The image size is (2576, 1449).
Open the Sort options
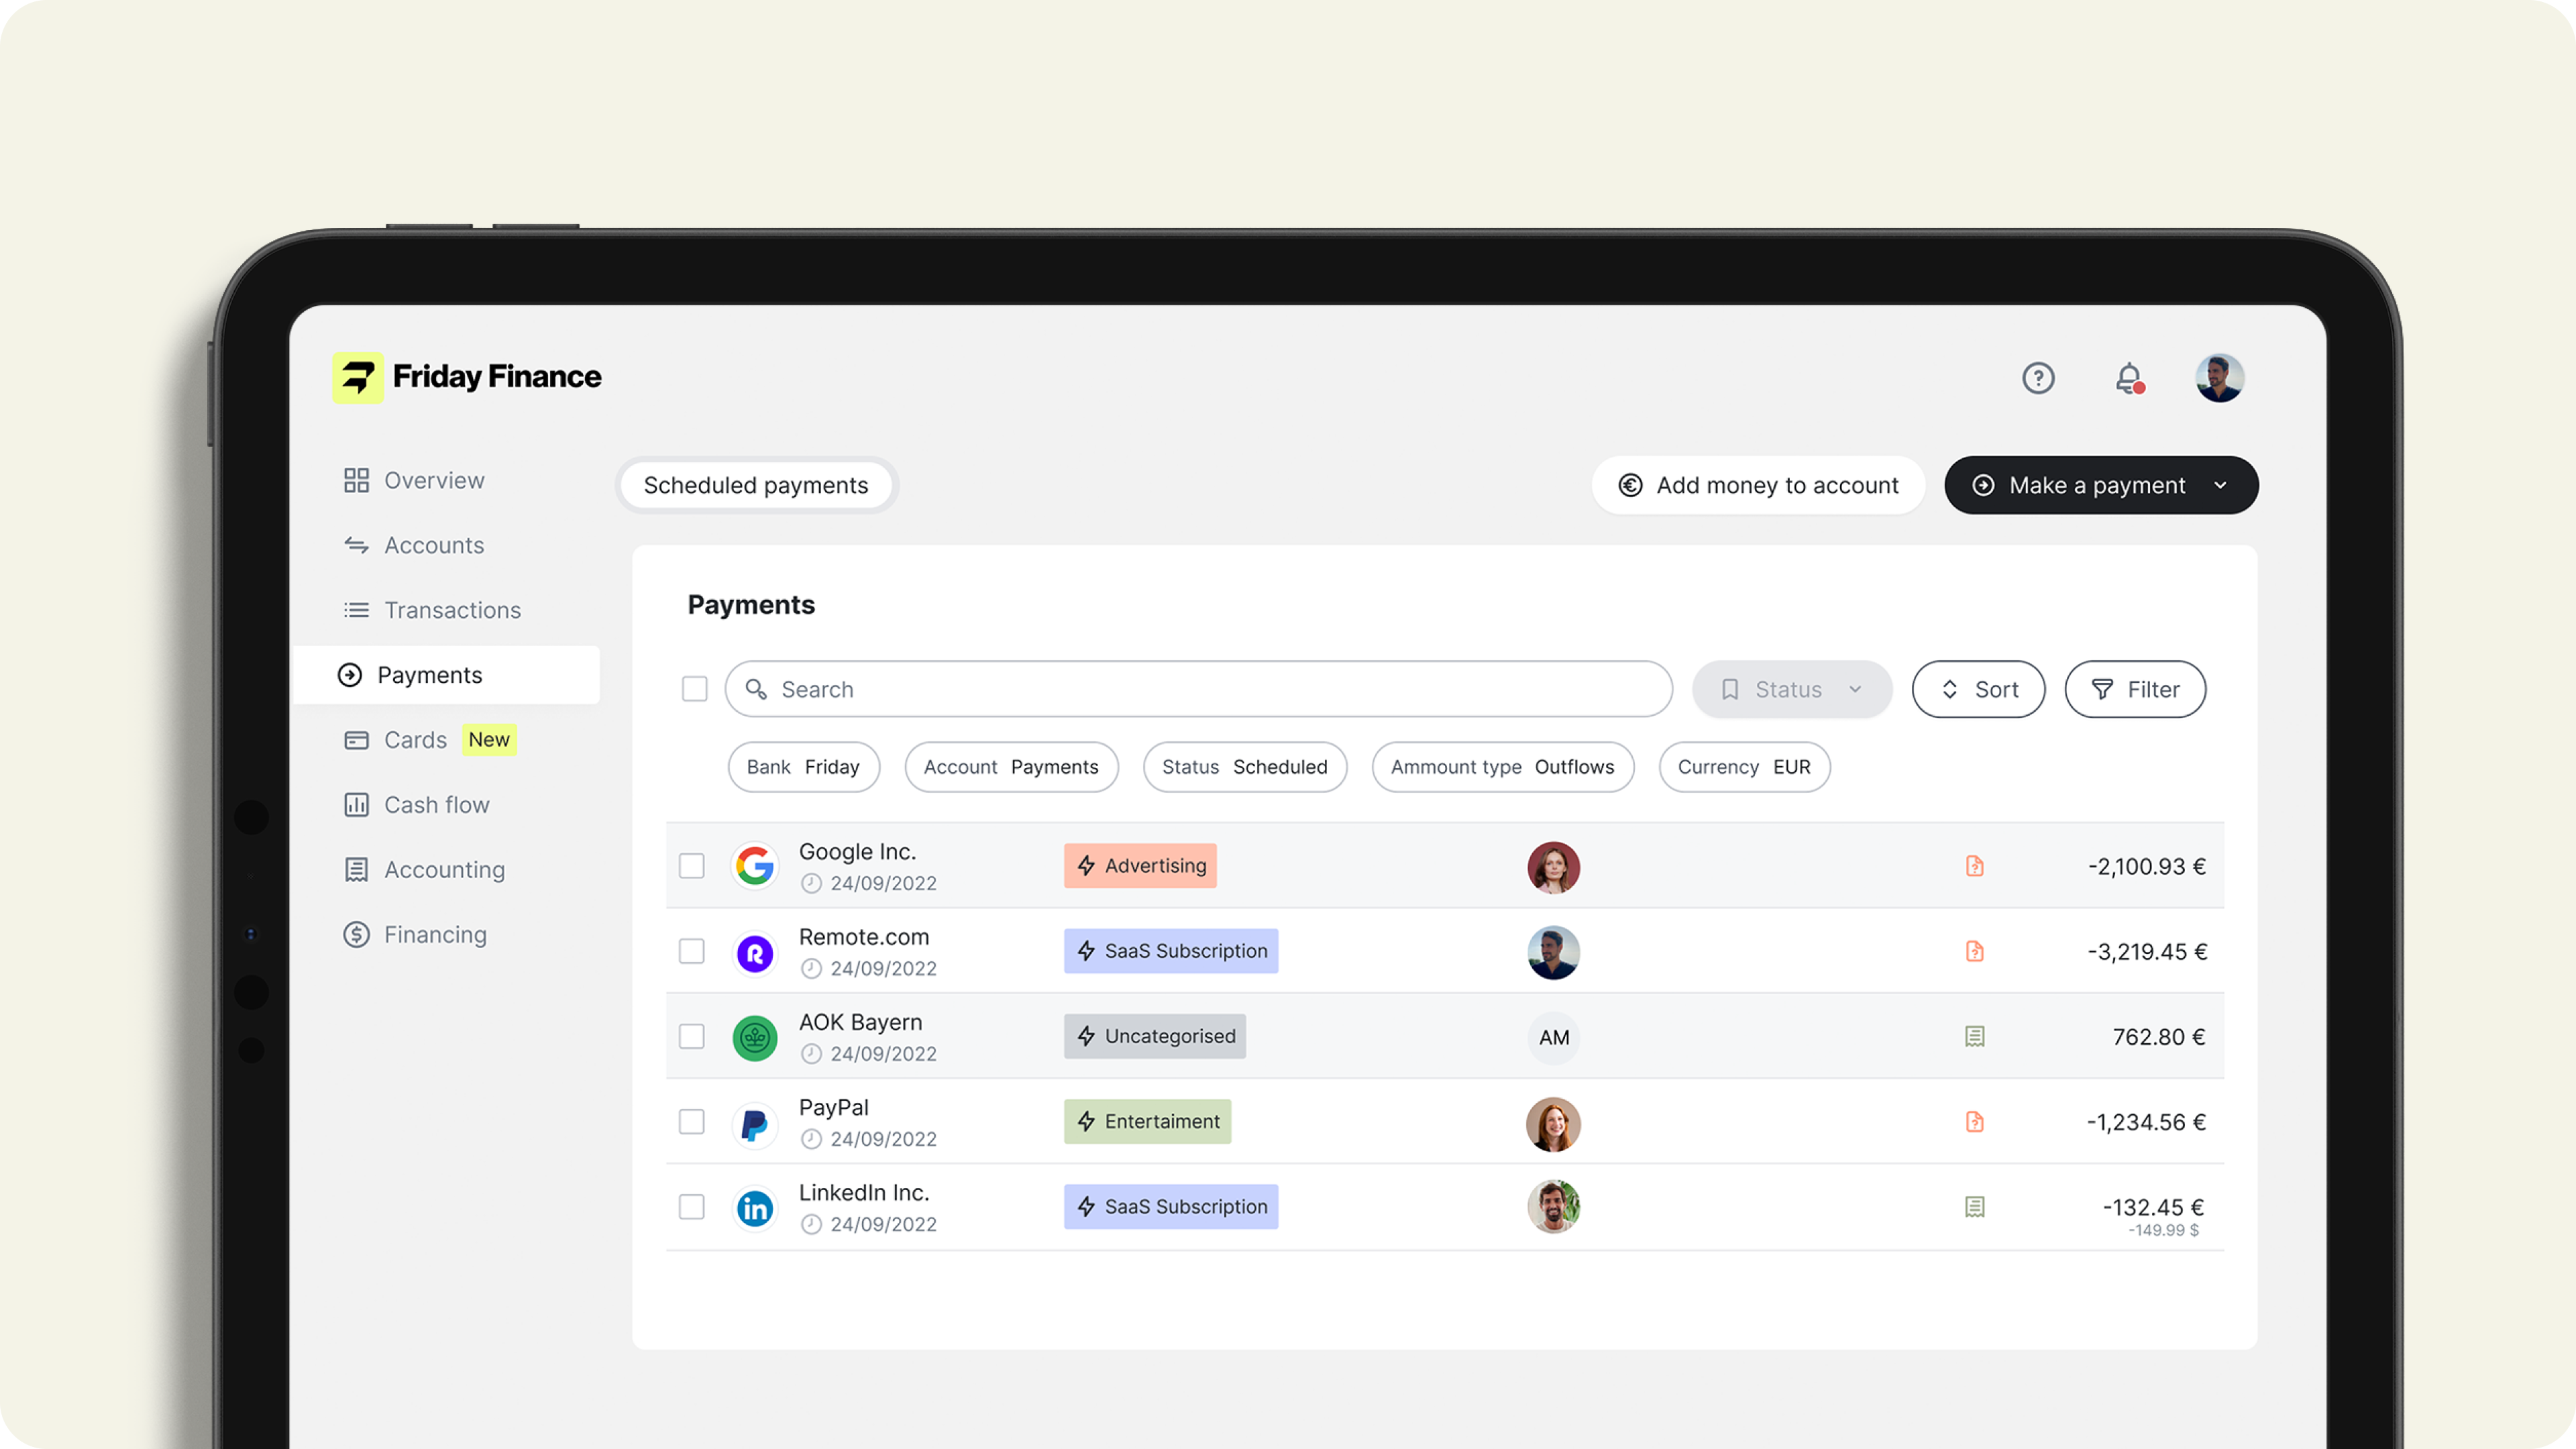tap(1978, 689)
